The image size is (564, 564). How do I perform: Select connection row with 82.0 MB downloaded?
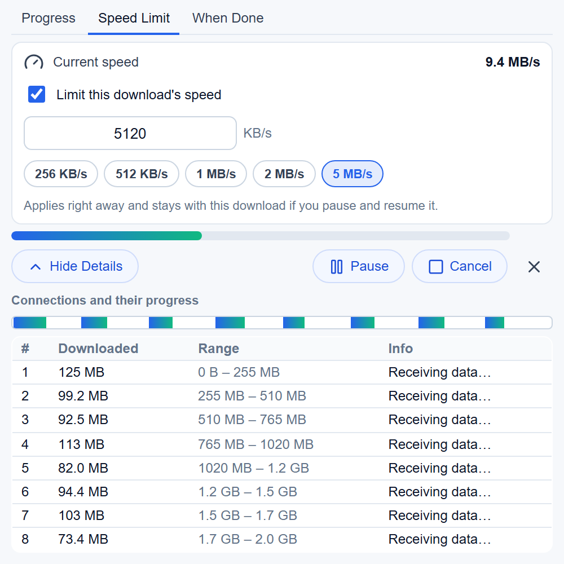click(x=282, y=468)
